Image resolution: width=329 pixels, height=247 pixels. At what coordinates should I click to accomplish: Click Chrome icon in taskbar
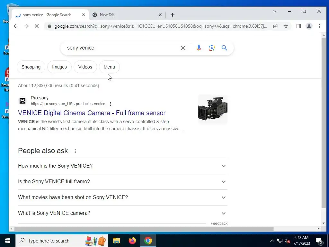(148, 241)
